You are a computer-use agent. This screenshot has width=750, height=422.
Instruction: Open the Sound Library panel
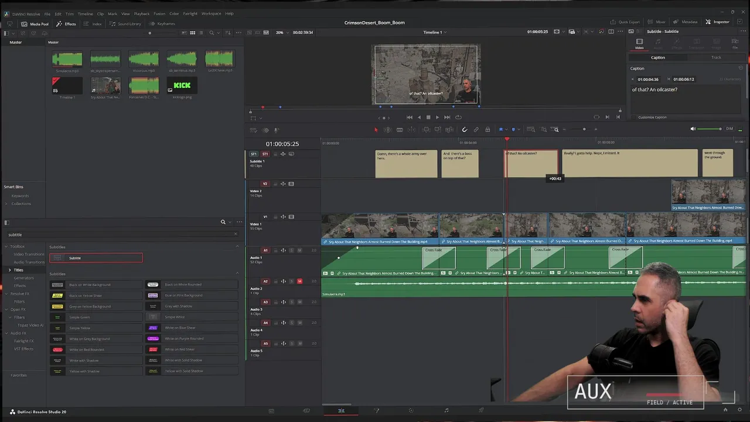125,23
